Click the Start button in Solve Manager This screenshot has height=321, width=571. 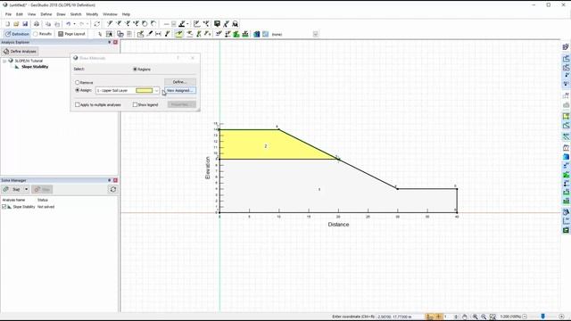click(12, 190)
